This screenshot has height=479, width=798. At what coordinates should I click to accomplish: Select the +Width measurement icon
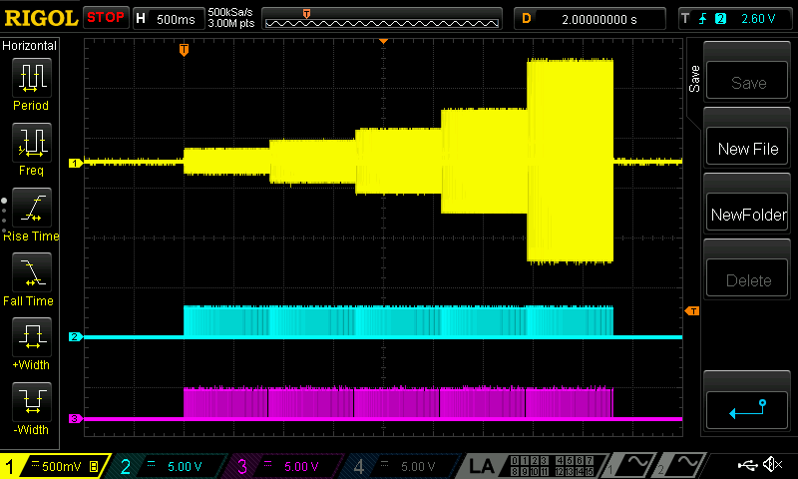[32, 337]
